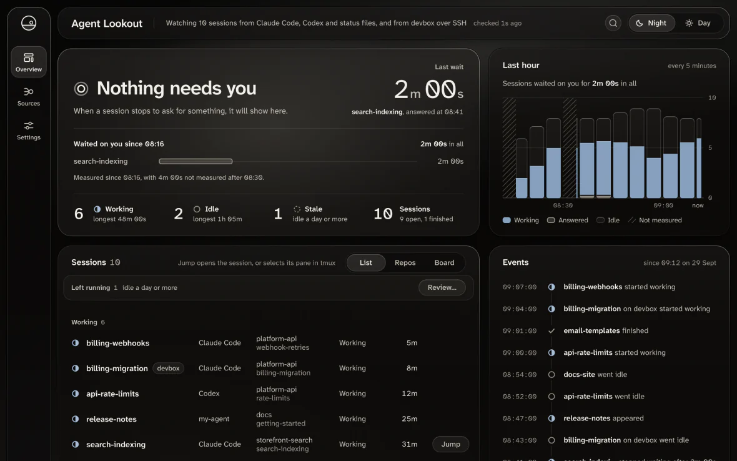The height and width of the screenshot is (461, 737).
Task: Click the Stale dashed circle icon
Action: [297, 209]
